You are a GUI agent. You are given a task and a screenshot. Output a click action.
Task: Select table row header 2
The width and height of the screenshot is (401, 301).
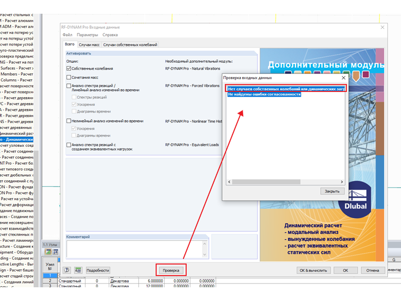click(x=50, y=281)
